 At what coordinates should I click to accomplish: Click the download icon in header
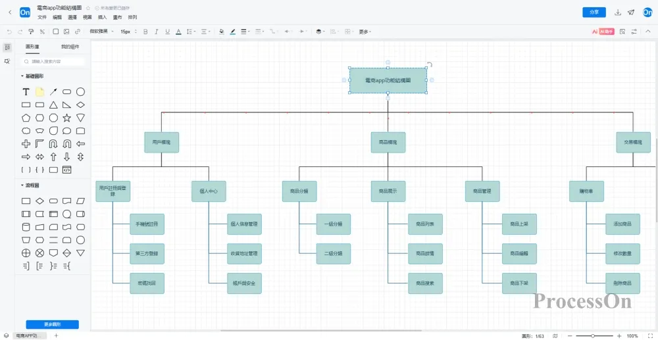tap(618, 12)
